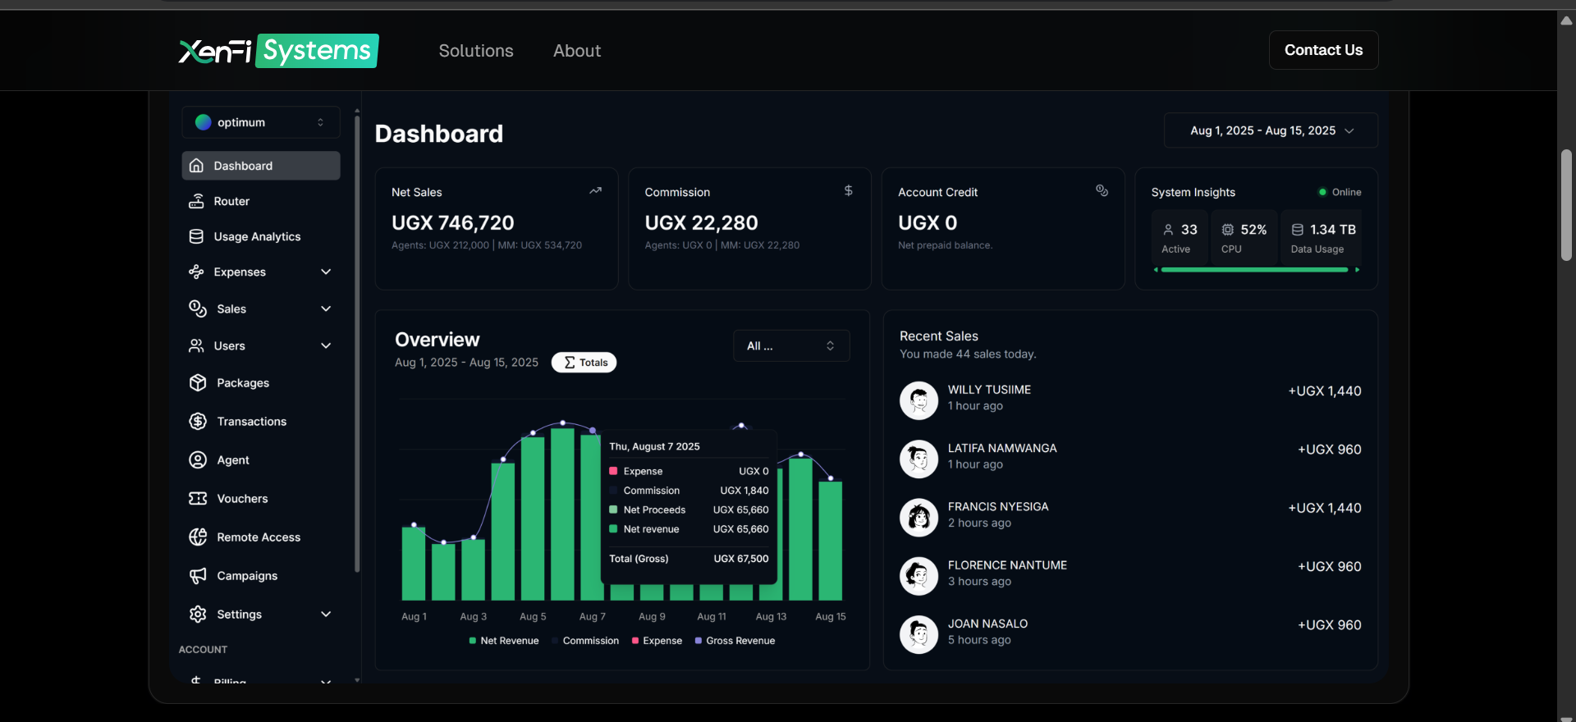The width and height of the screenshot is (1576, 722).
Task: Toggle the Totals button in Overview
Action: click(x=584, y=363)
